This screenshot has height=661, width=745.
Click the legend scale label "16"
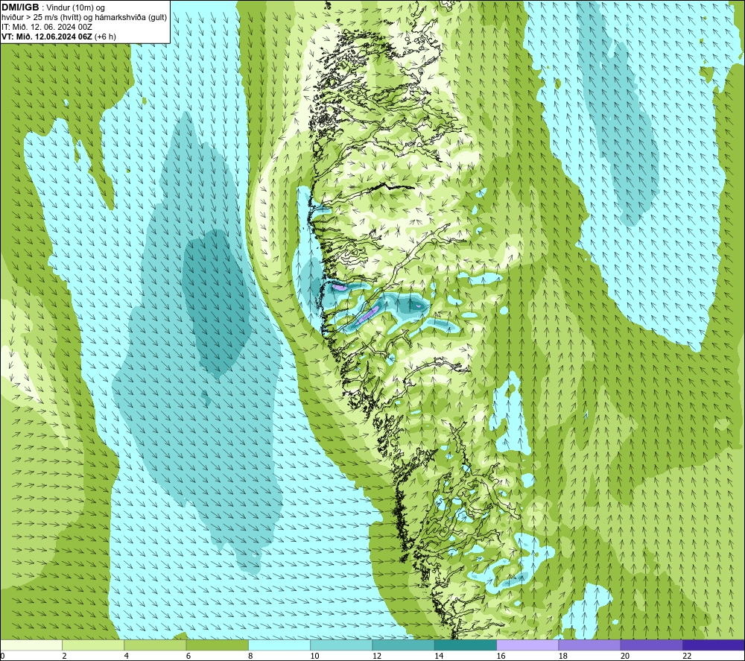[501, 657]
